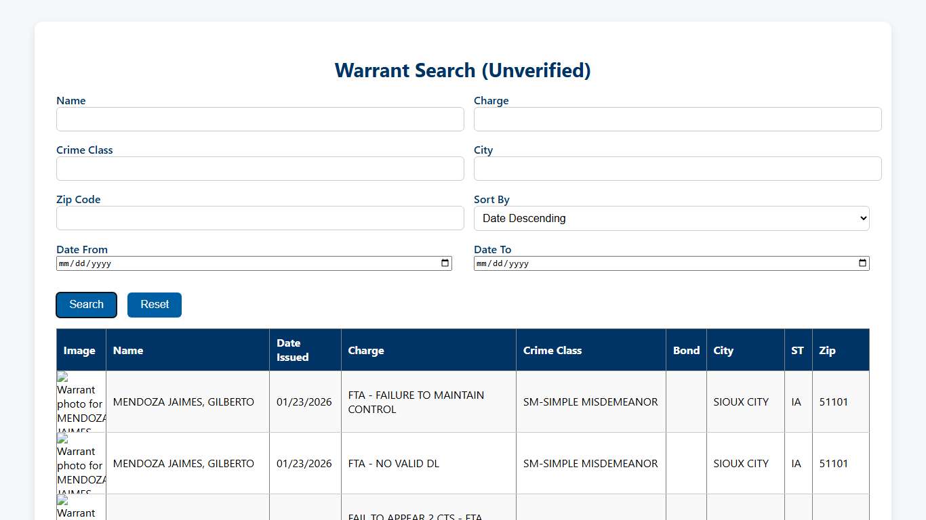Click into the Name search field
926x520 pixels.
pyautogui.click(x=260, y=119)
